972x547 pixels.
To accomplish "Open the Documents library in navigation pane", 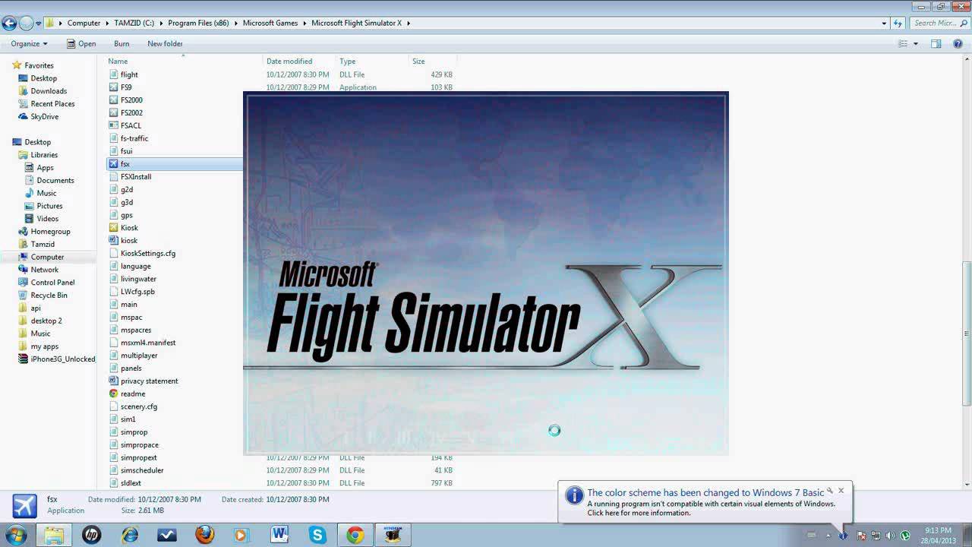I will coord(55,181).
